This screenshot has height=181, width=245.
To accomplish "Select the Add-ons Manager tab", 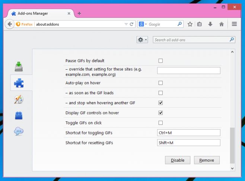I will click(41, 13).
